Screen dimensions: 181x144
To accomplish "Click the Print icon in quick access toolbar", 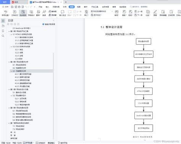I will click(x=19, y=7).
